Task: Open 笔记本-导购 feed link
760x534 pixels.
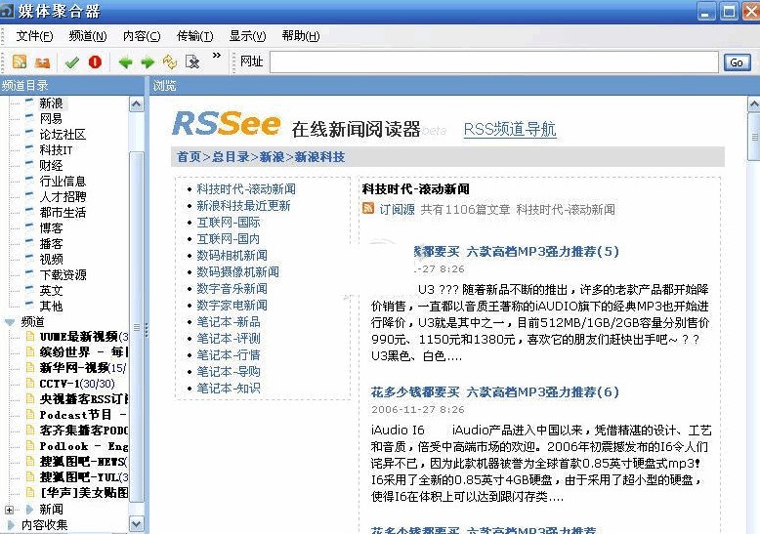Action: (x=229, y=372)
